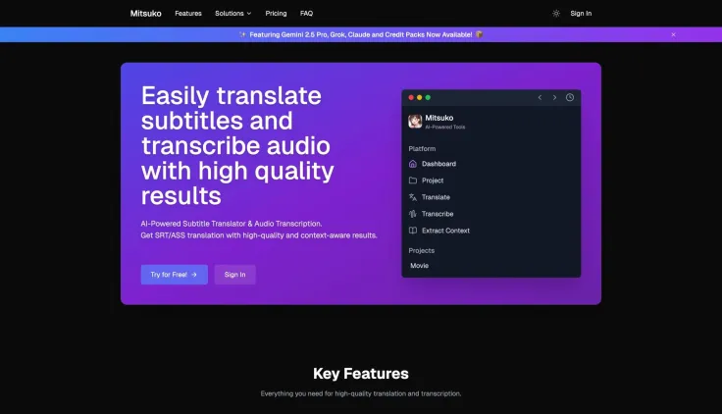722x414 pixels.
Task: Go to the Pricing page
Action: pos(276,14)
